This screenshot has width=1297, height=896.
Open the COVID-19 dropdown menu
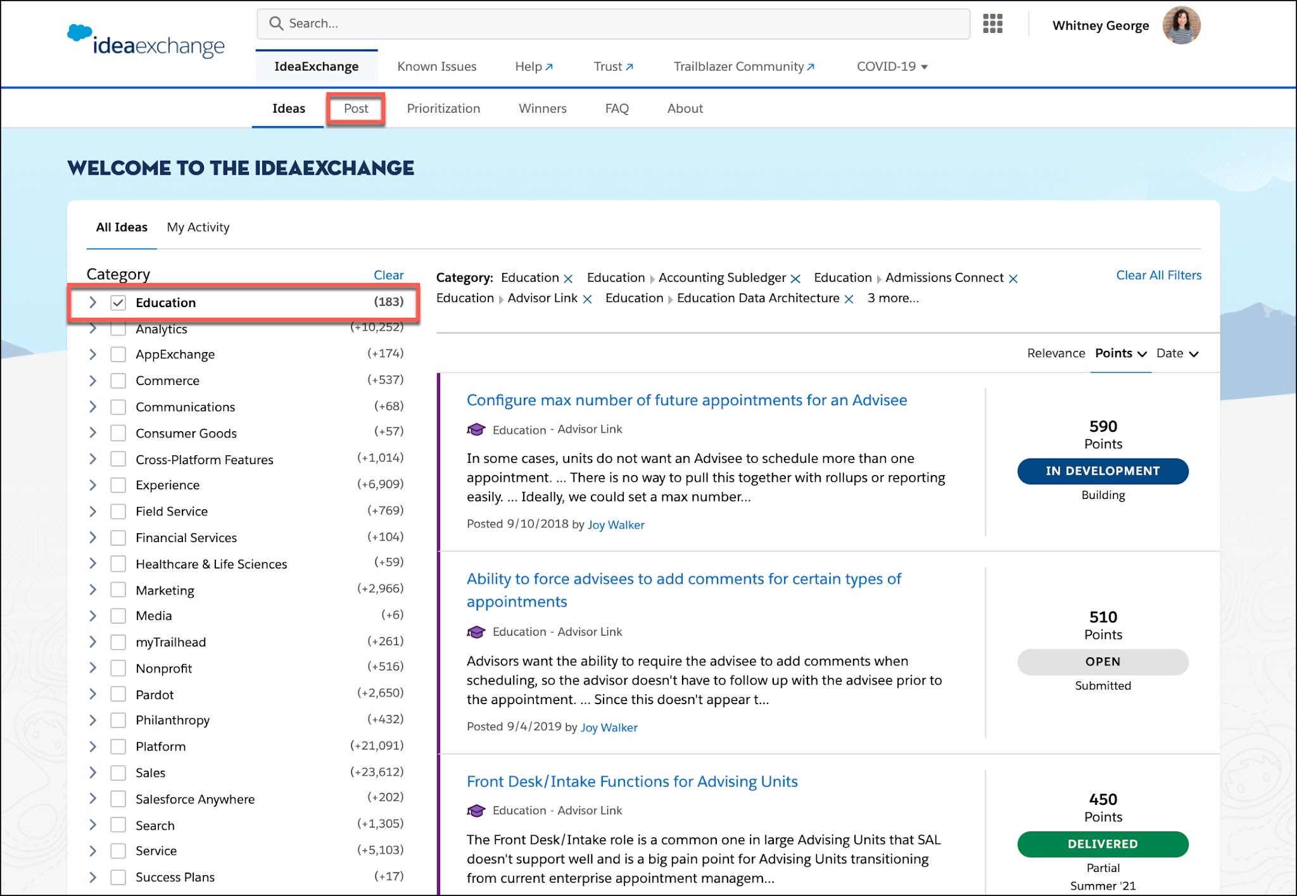point(892,66)
